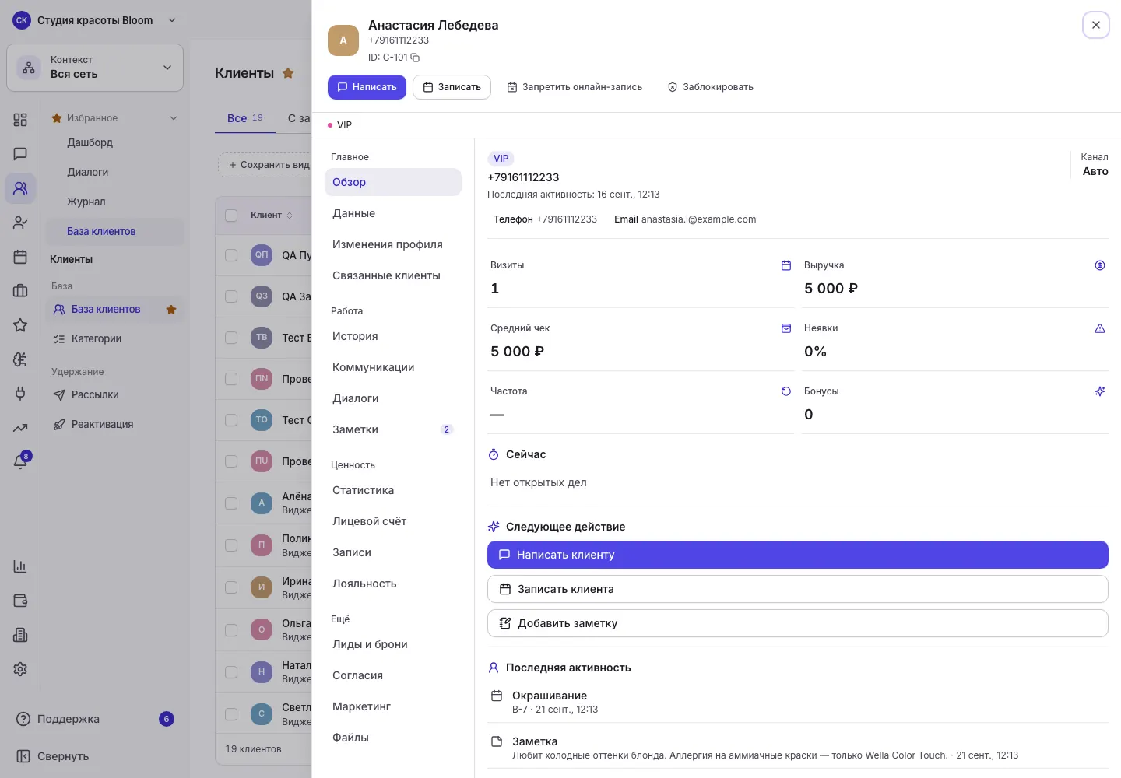Open Окрашивание activity entry

(798, 702)
